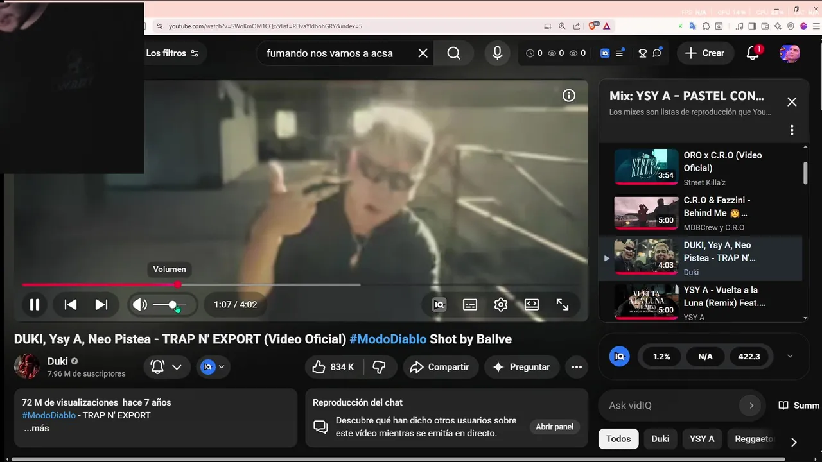Screen dimensions: 822x462
Task: Open Los filtros options
Action: click(172, 53)
